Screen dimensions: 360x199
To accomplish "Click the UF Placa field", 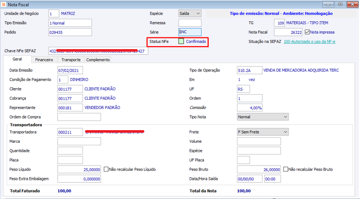I will click(244, 160).
